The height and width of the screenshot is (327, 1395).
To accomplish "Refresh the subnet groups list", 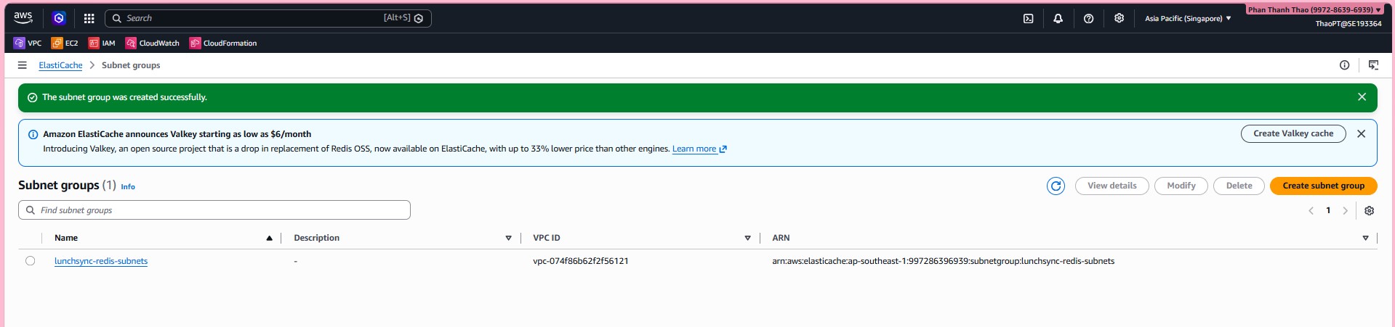I will tap(1056, 186).
